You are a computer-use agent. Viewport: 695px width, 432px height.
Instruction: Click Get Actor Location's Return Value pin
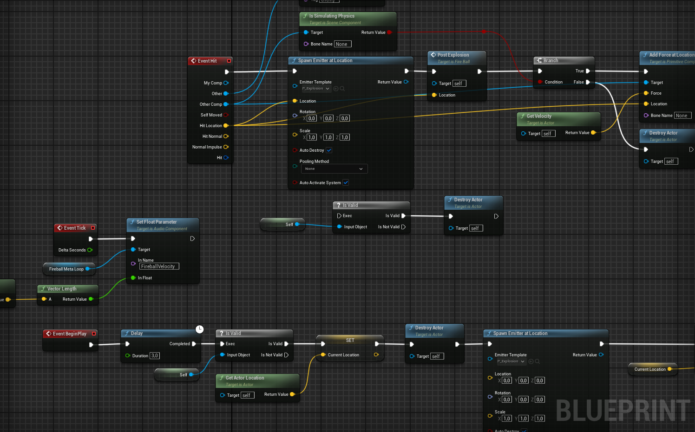[x=292, y=394]
